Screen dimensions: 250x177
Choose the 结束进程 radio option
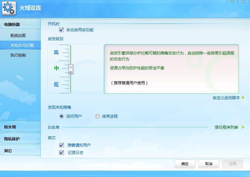tap(97, 116)
